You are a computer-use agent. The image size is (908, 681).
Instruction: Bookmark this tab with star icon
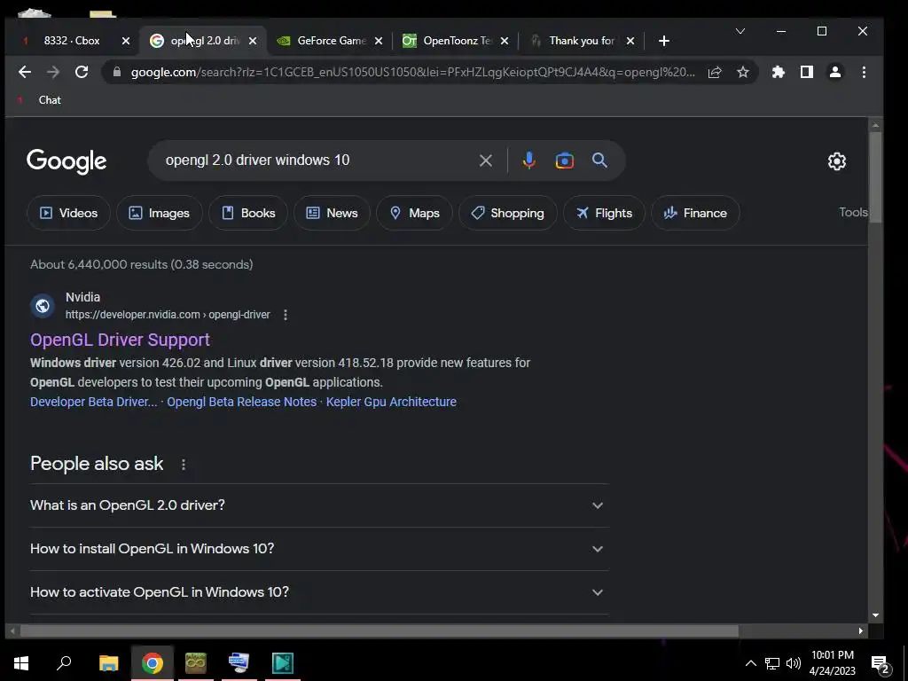click(x=743, y=72)
